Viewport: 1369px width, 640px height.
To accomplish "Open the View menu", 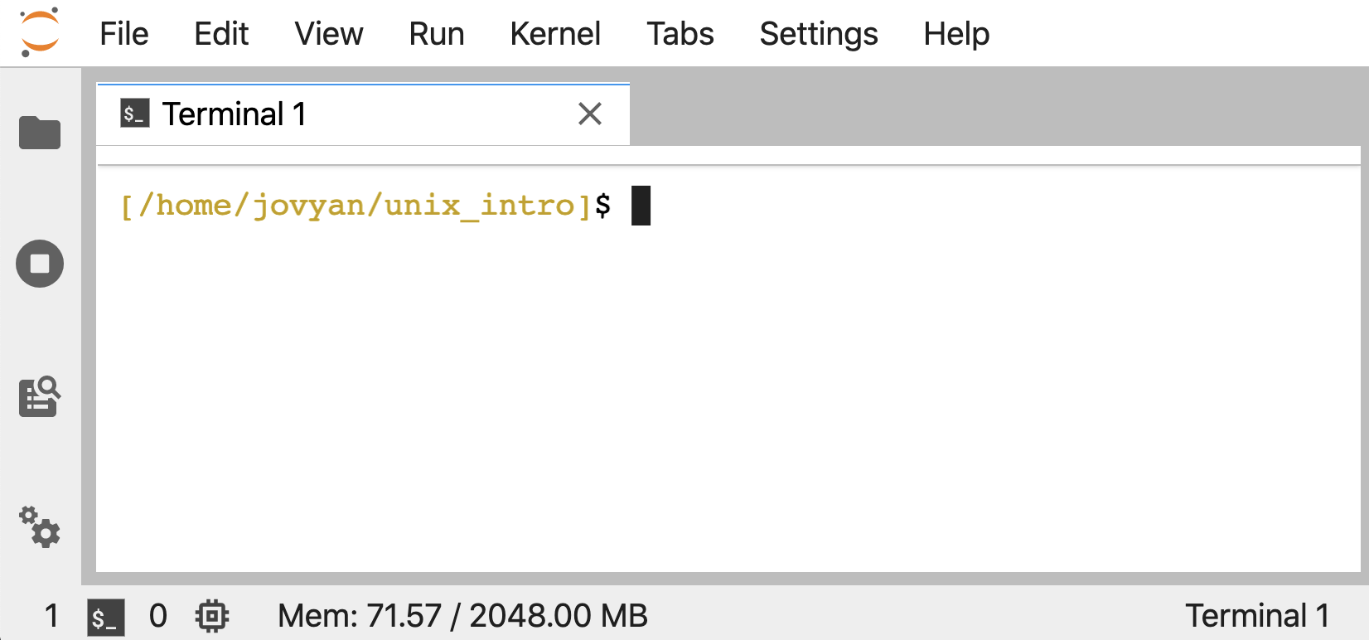I will click(x=329, y=34).
